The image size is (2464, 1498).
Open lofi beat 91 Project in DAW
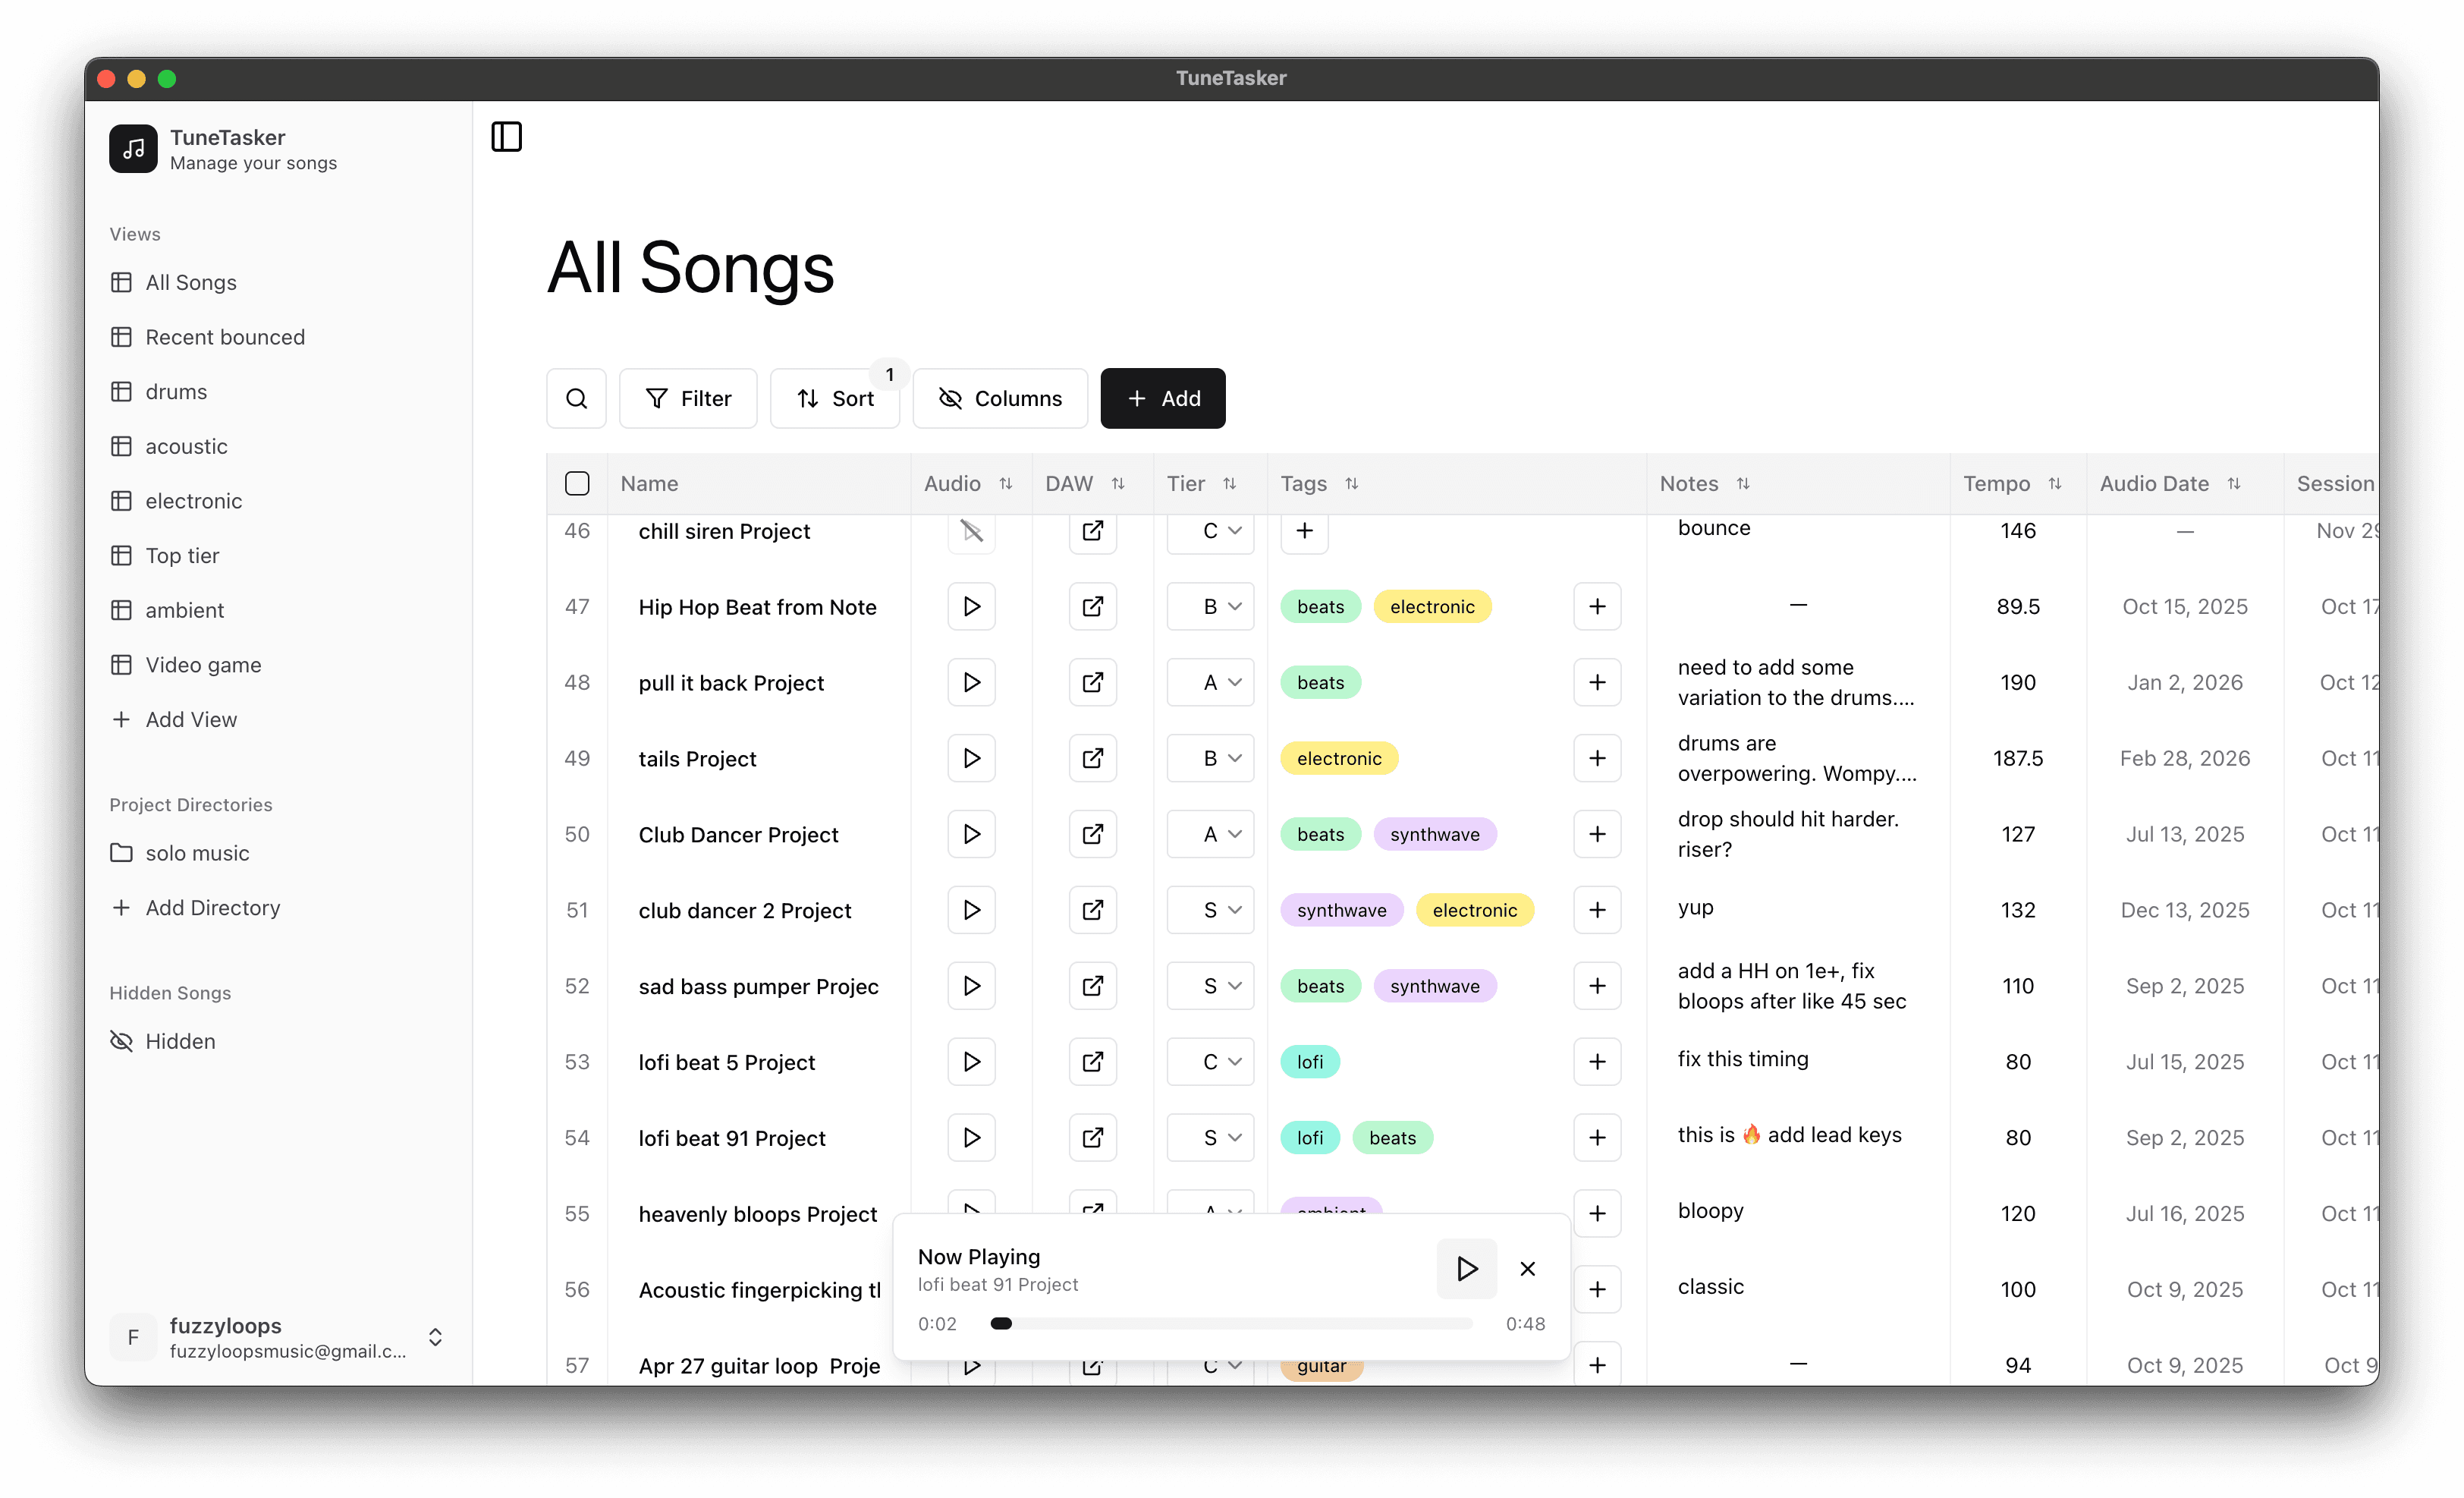(x=1093, y=1138)
